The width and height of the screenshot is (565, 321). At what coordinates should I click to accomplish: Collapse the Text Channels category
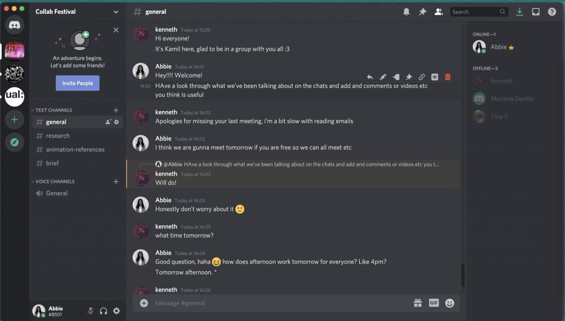coord(54,110)
